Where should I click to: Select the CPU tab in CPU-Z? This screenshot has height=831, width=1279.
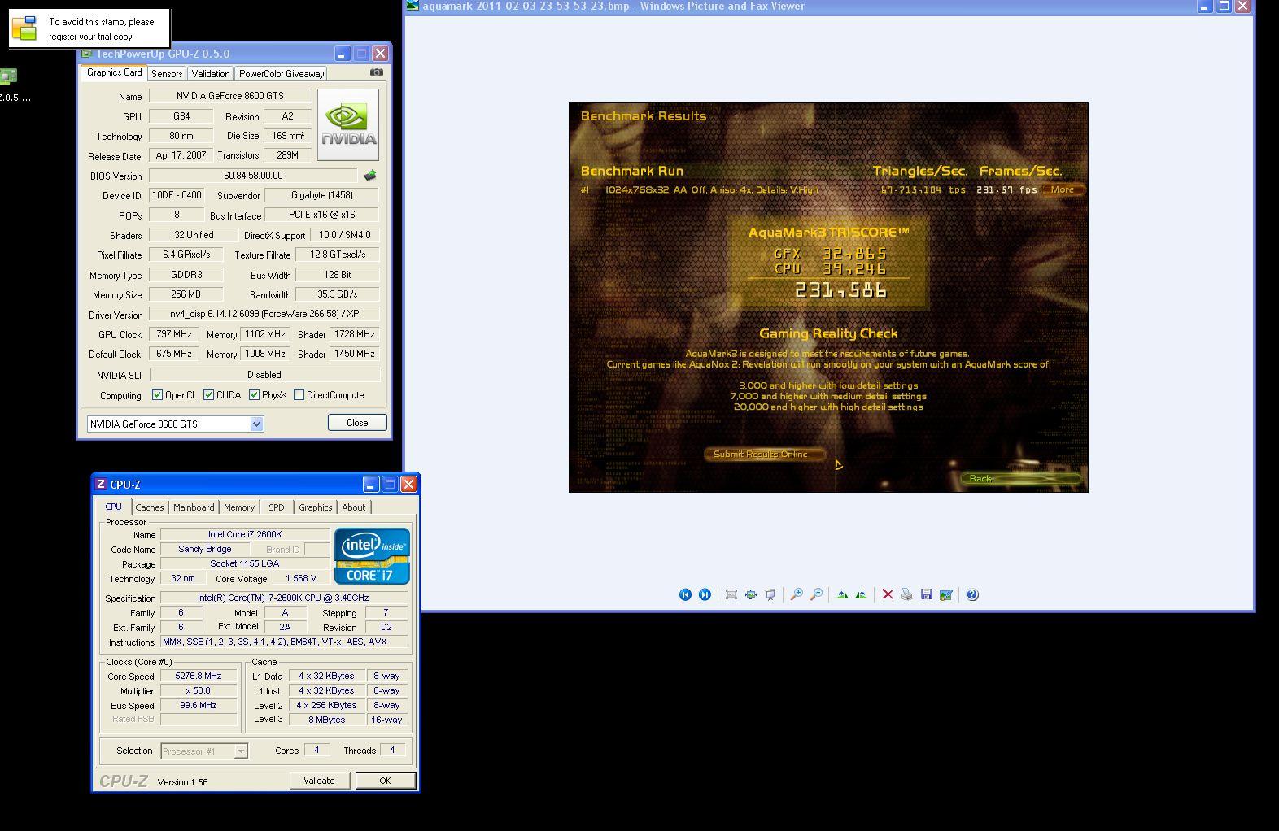(114, 507)
